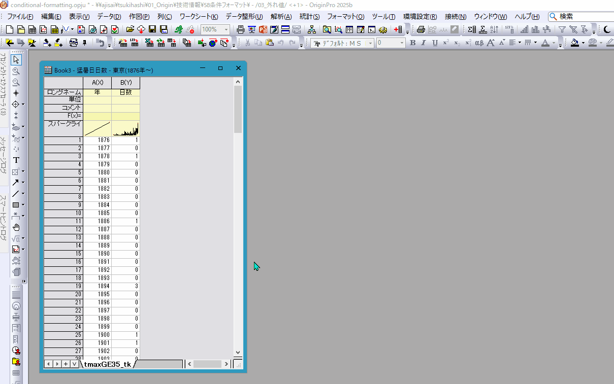Click the Sort A-Z icon
The height and width of the screenshot is (384, 614).
494,29
